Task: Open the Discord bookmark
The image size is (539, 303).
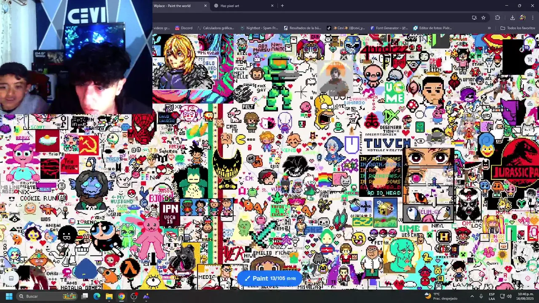Action: (x=184, y=28)
